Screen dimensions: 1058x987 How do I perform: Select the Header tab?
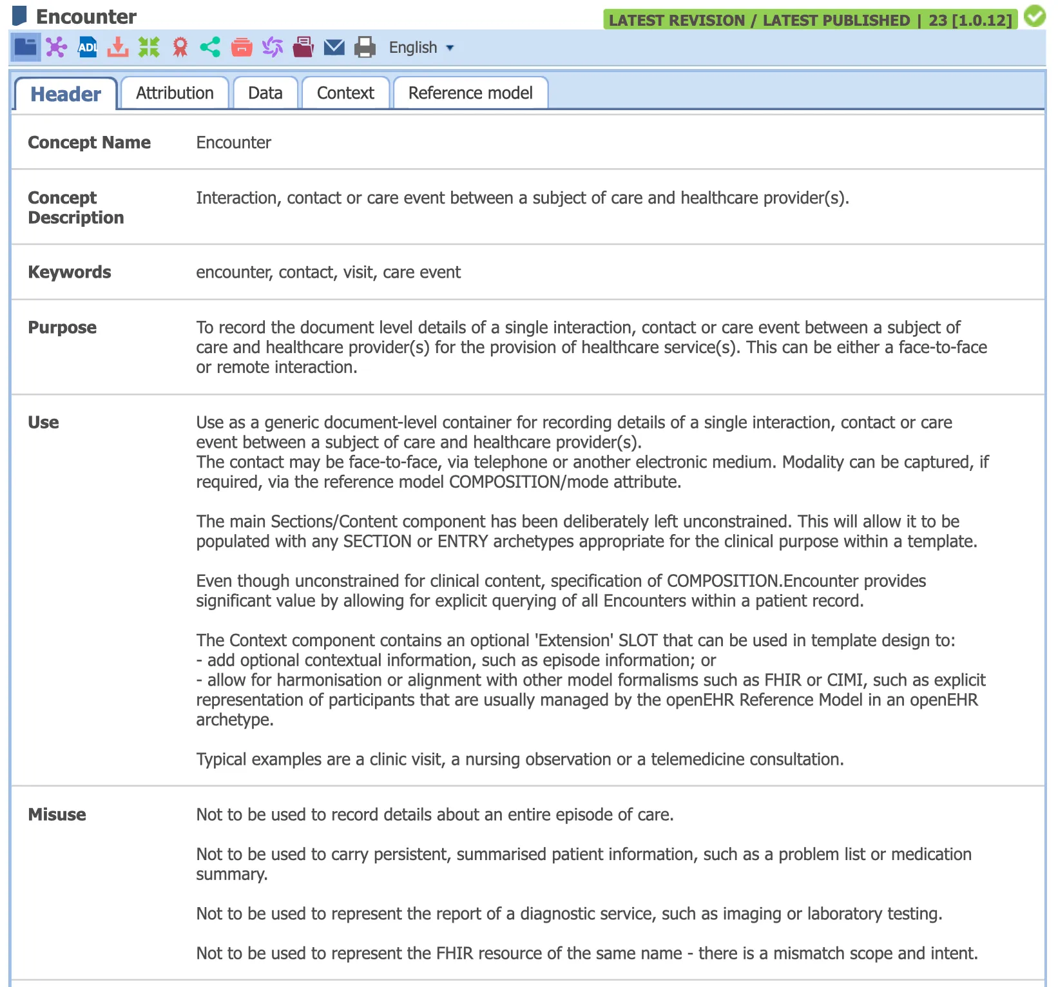coord(66,94)
